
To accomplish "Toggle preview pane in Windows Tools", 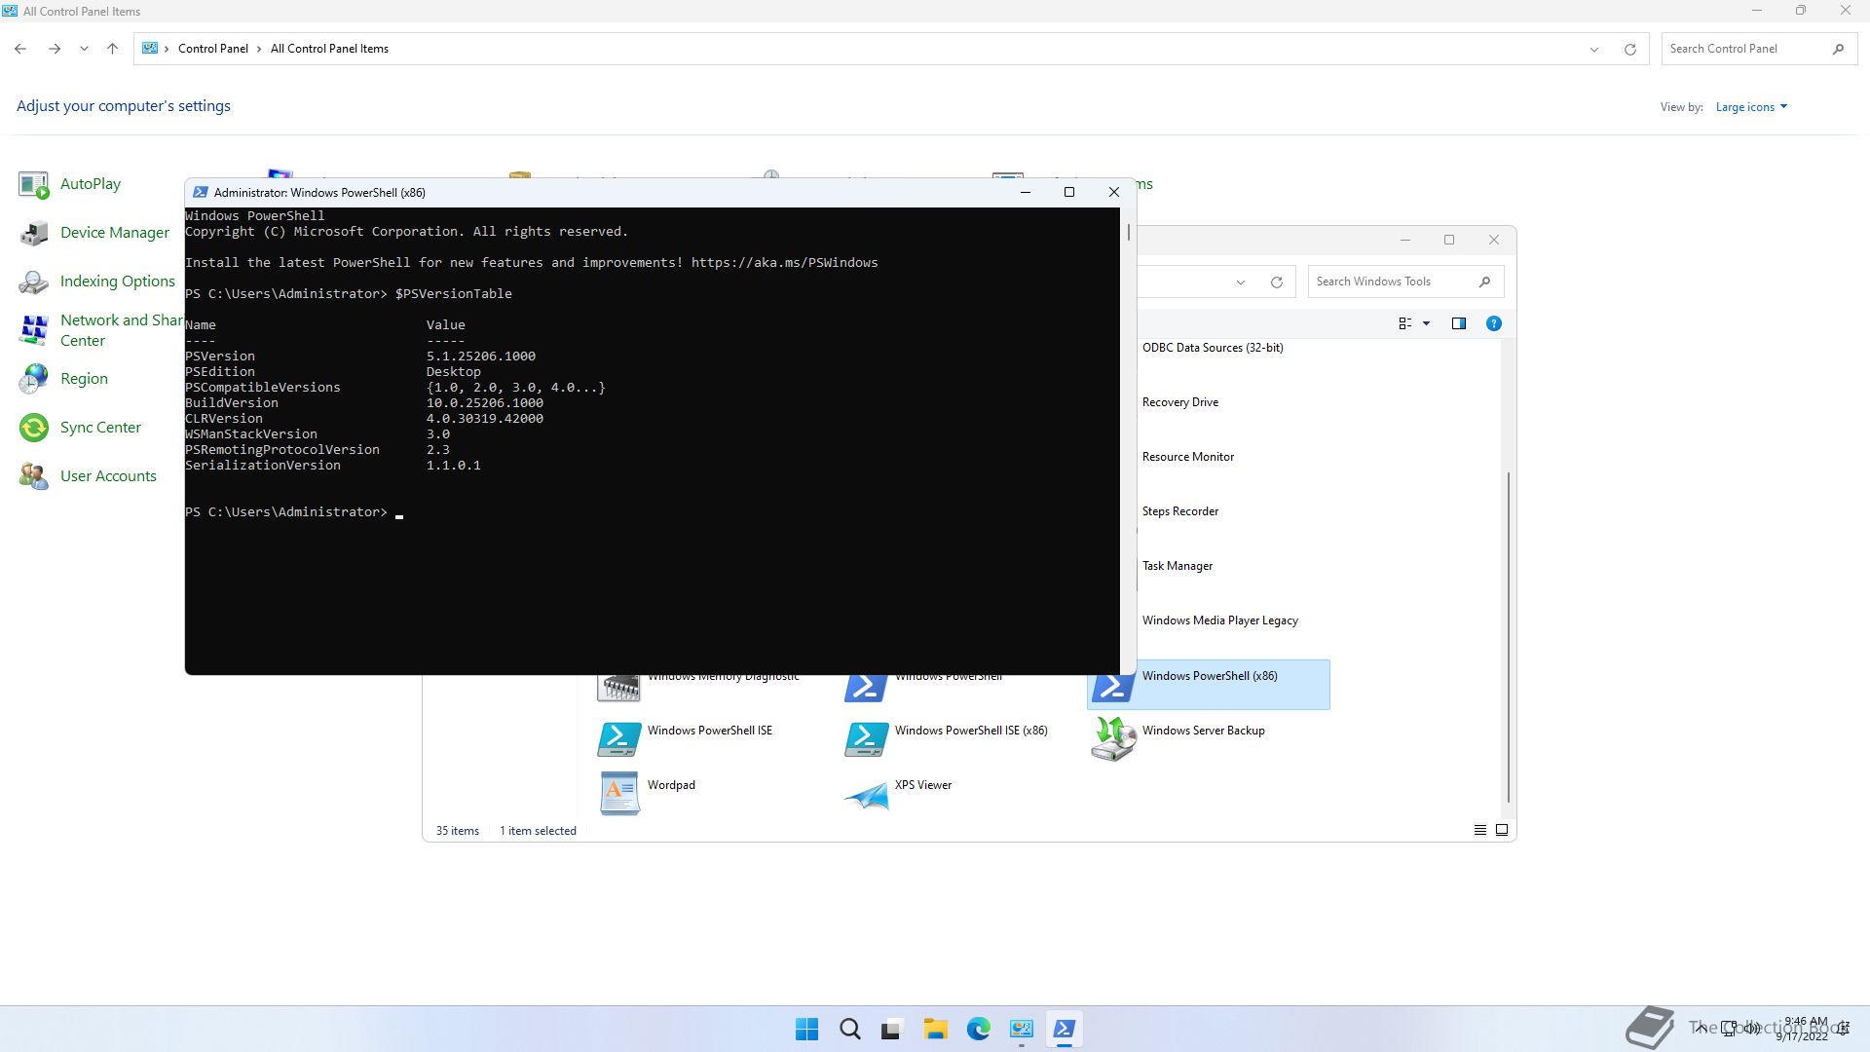I will [x=1458, y=323].
